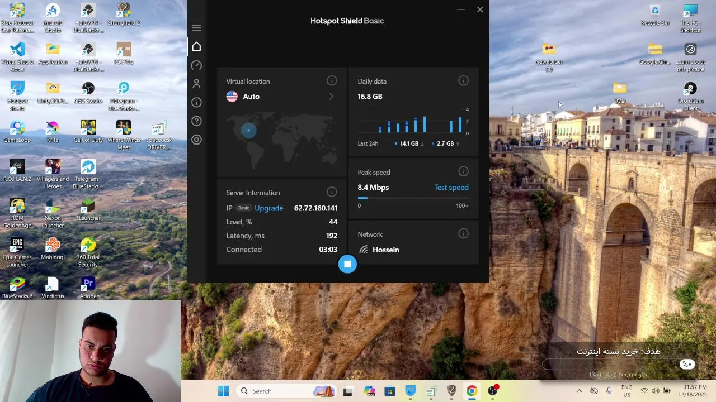Select the Visual Studio Code desktop icon
This screenshot has width=716, height=402.
(17, 57)
